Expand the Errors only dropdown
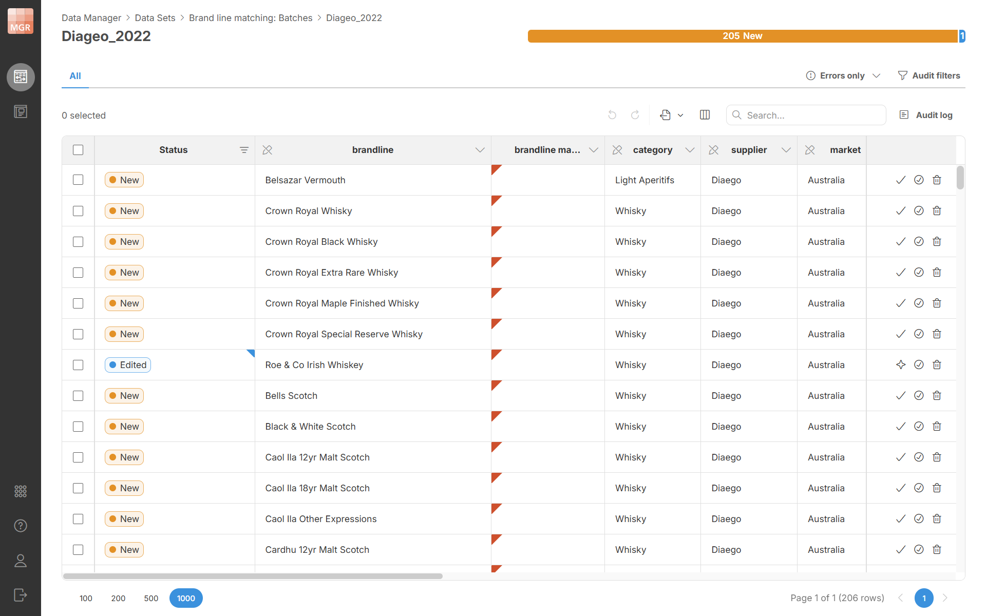Viewport: 986px width, 616px height. [x=843, y=75]
